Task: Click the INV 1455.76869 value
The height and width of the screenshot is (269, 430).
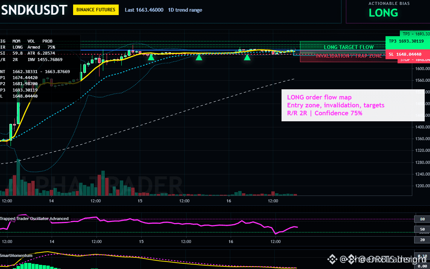Action: click(45, 60)
